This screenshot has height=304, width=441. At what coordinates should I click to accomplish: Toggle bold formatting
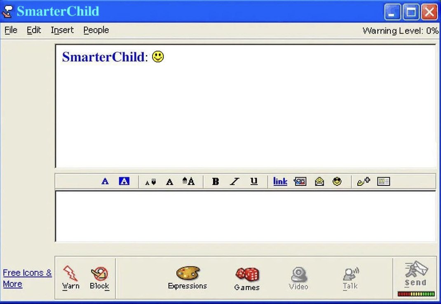216,182
